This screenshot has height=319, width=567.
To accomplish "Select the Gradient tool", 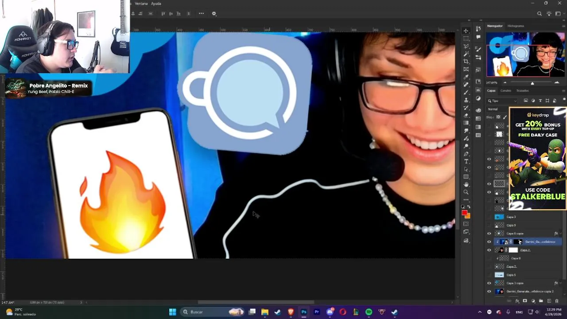I will coord(466,123).
